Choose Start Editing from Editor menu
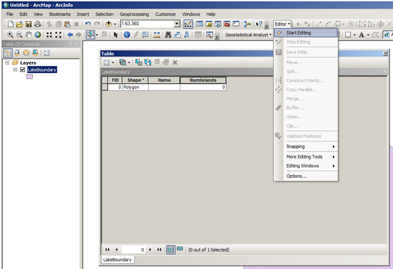This screenshot has width=393, height=269. 298,33
